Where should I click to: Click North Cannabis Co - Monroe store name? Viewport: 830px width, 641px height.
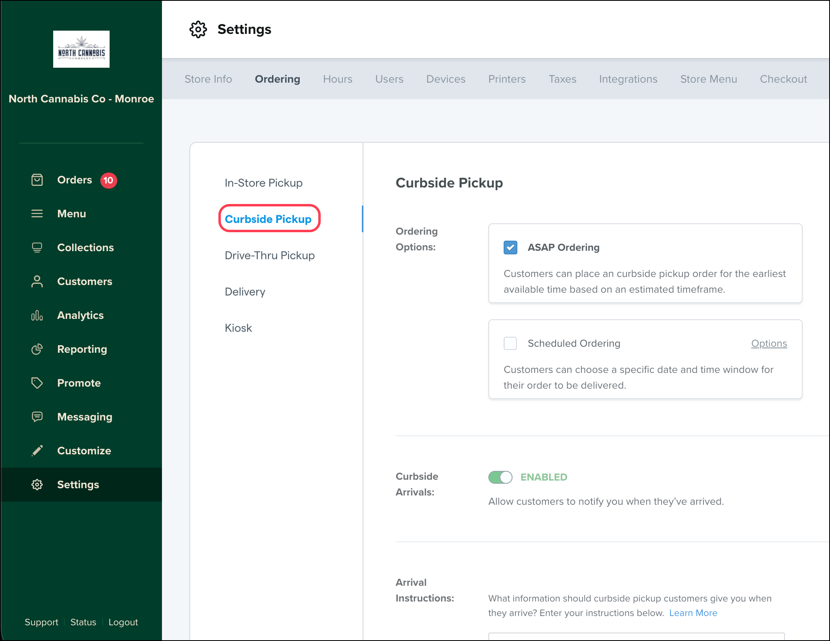pyautogui.click(x=81, y=99)
